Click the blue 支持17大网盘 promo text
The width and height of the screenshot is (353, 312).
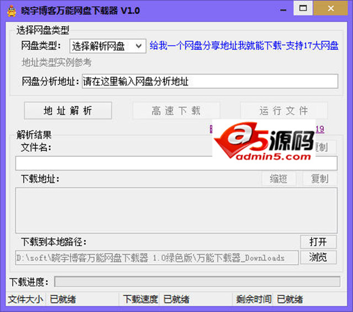pyautogui.click(x=244, y=46)
